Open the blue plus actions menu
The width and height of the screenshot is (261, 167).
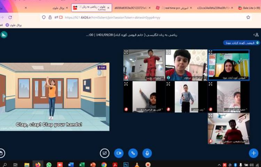[253, 153]
